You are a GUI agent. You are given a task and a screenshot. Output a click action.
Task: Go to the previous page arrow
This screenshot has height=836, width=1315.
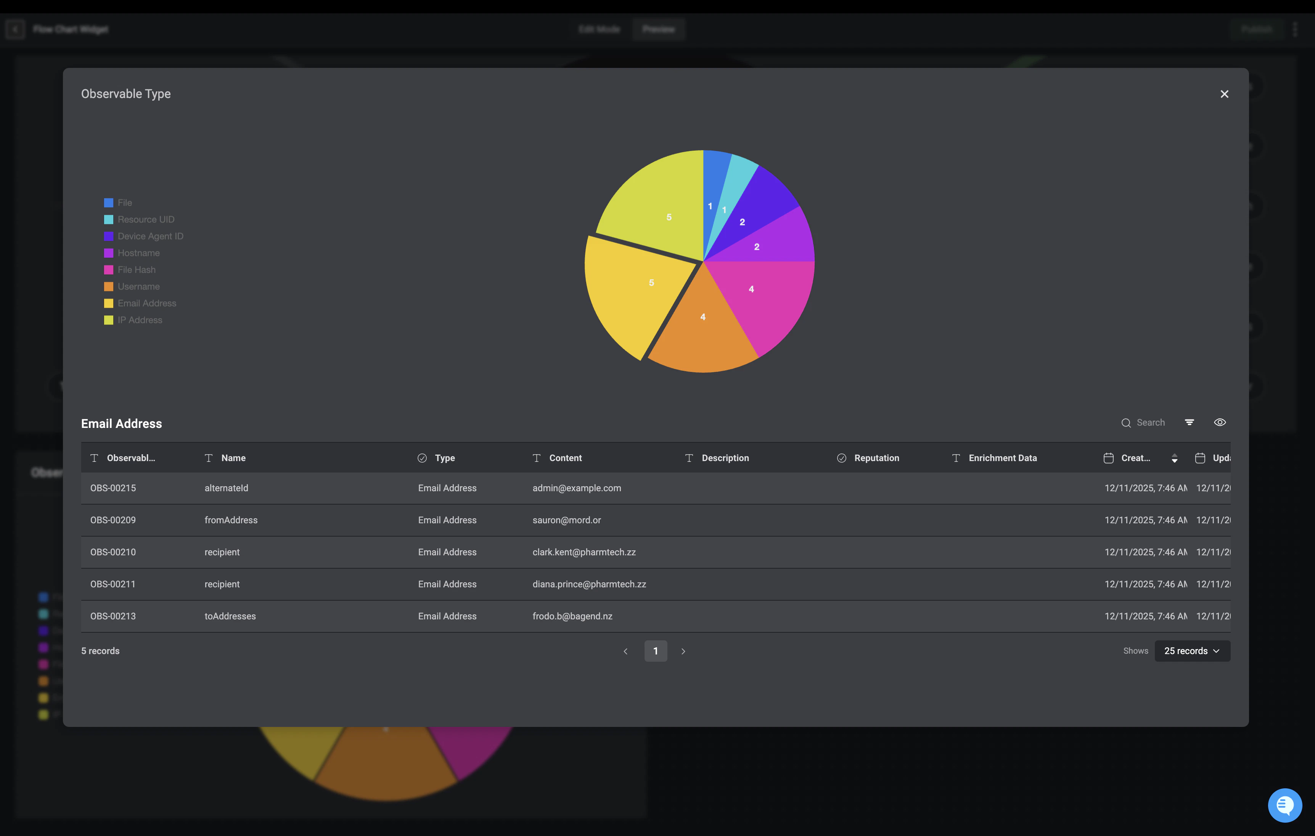coord(625,651)
